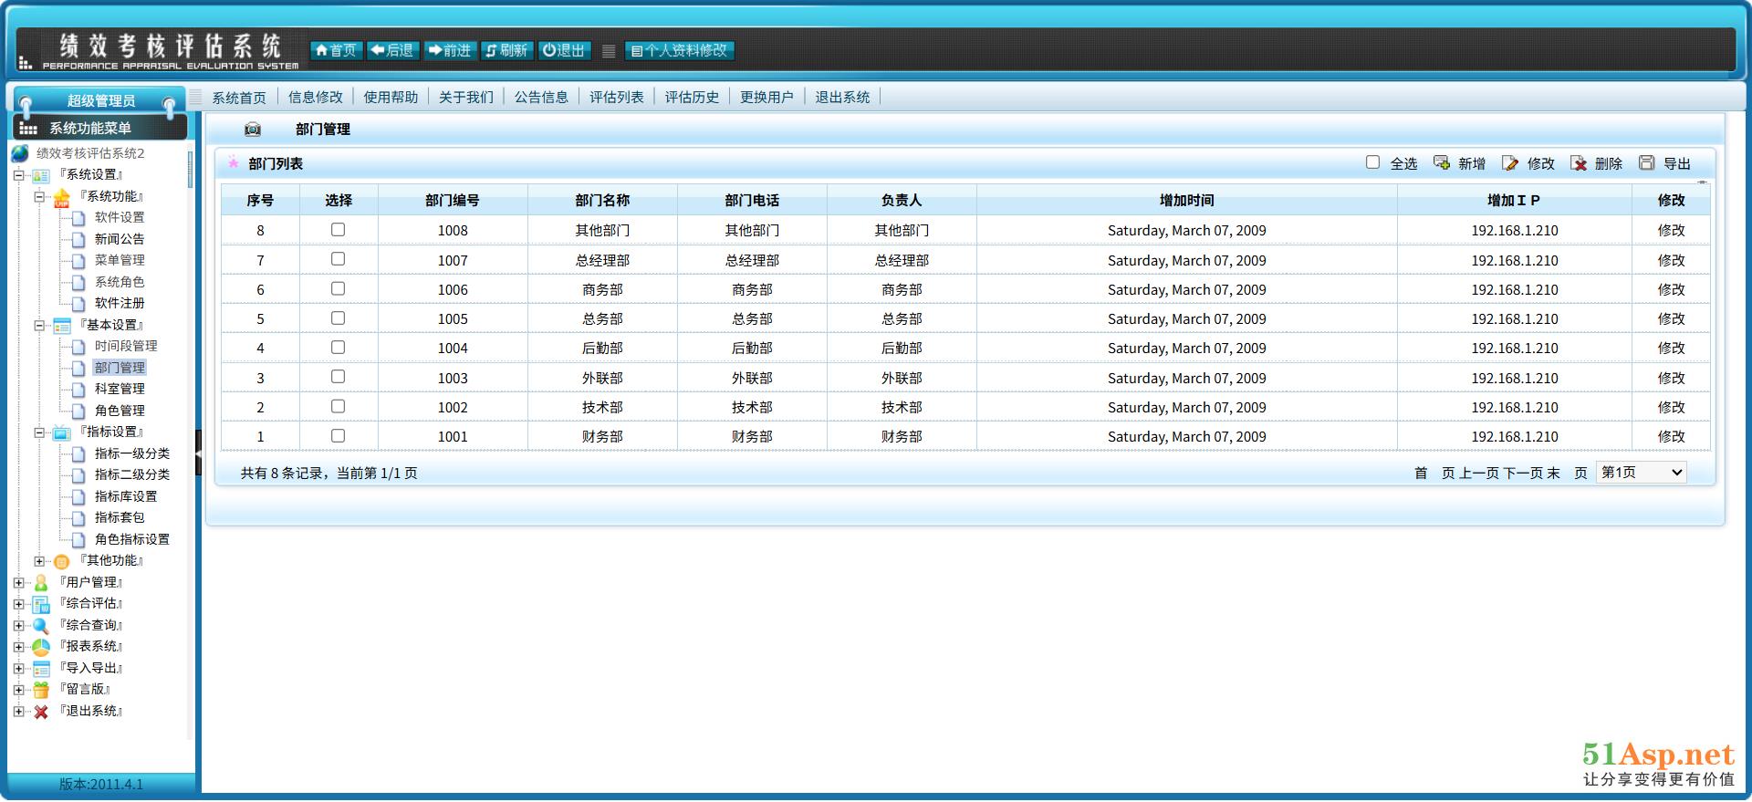Click the 删除 (delete) icon in toolbar

1579,163
